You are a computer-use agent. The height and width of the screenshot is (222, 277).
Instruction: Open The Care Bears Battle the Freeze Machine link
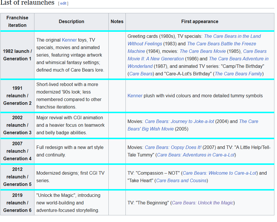(221, 44)
